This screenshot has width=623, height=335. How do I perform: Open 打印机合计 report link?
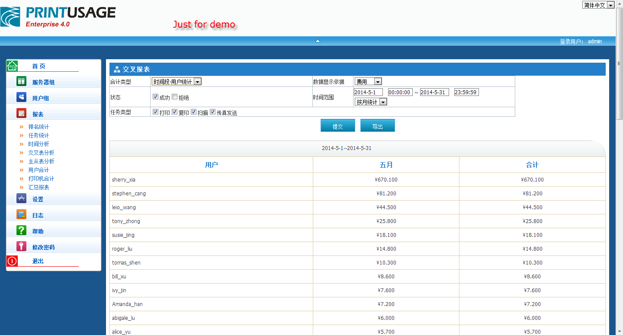click(42, 179)
